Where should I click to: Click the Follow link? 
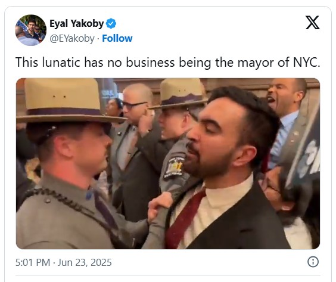[117, 38]
